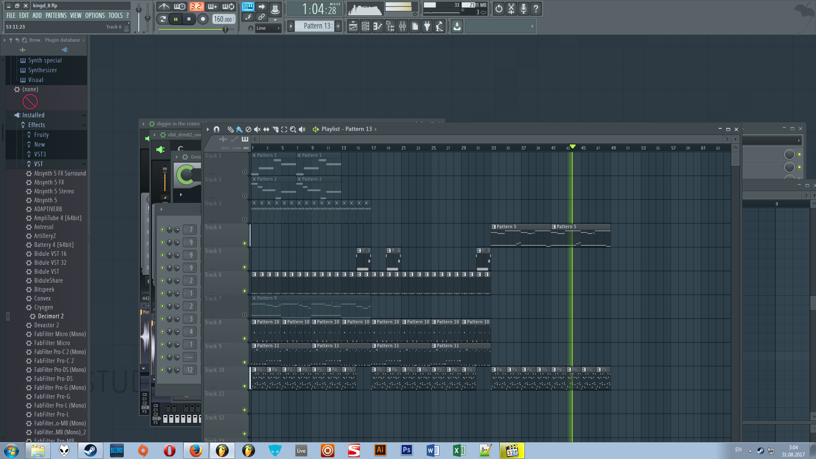This screenshot has height=459, width=816.
Task: Mute Track 10 in playlist
Action: [244, 386]
